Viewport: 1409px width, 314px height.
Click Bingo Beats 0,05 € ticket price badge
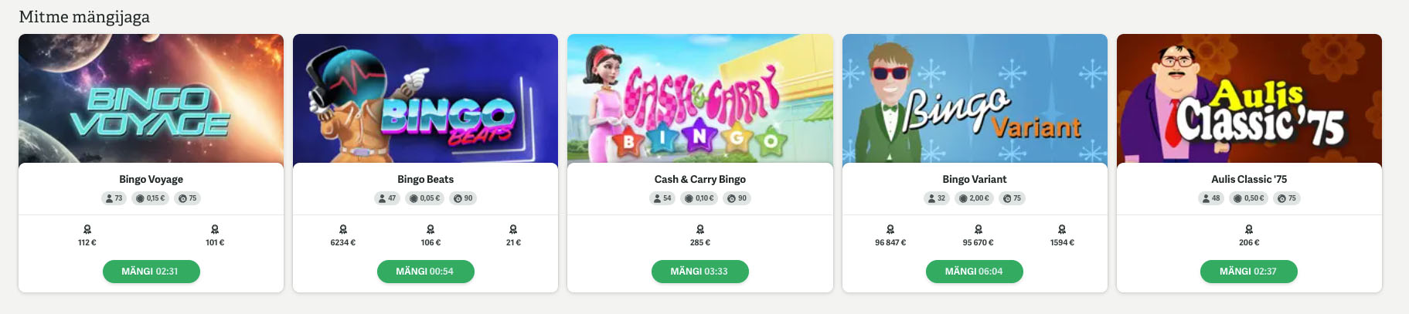(x=426, y=198)
